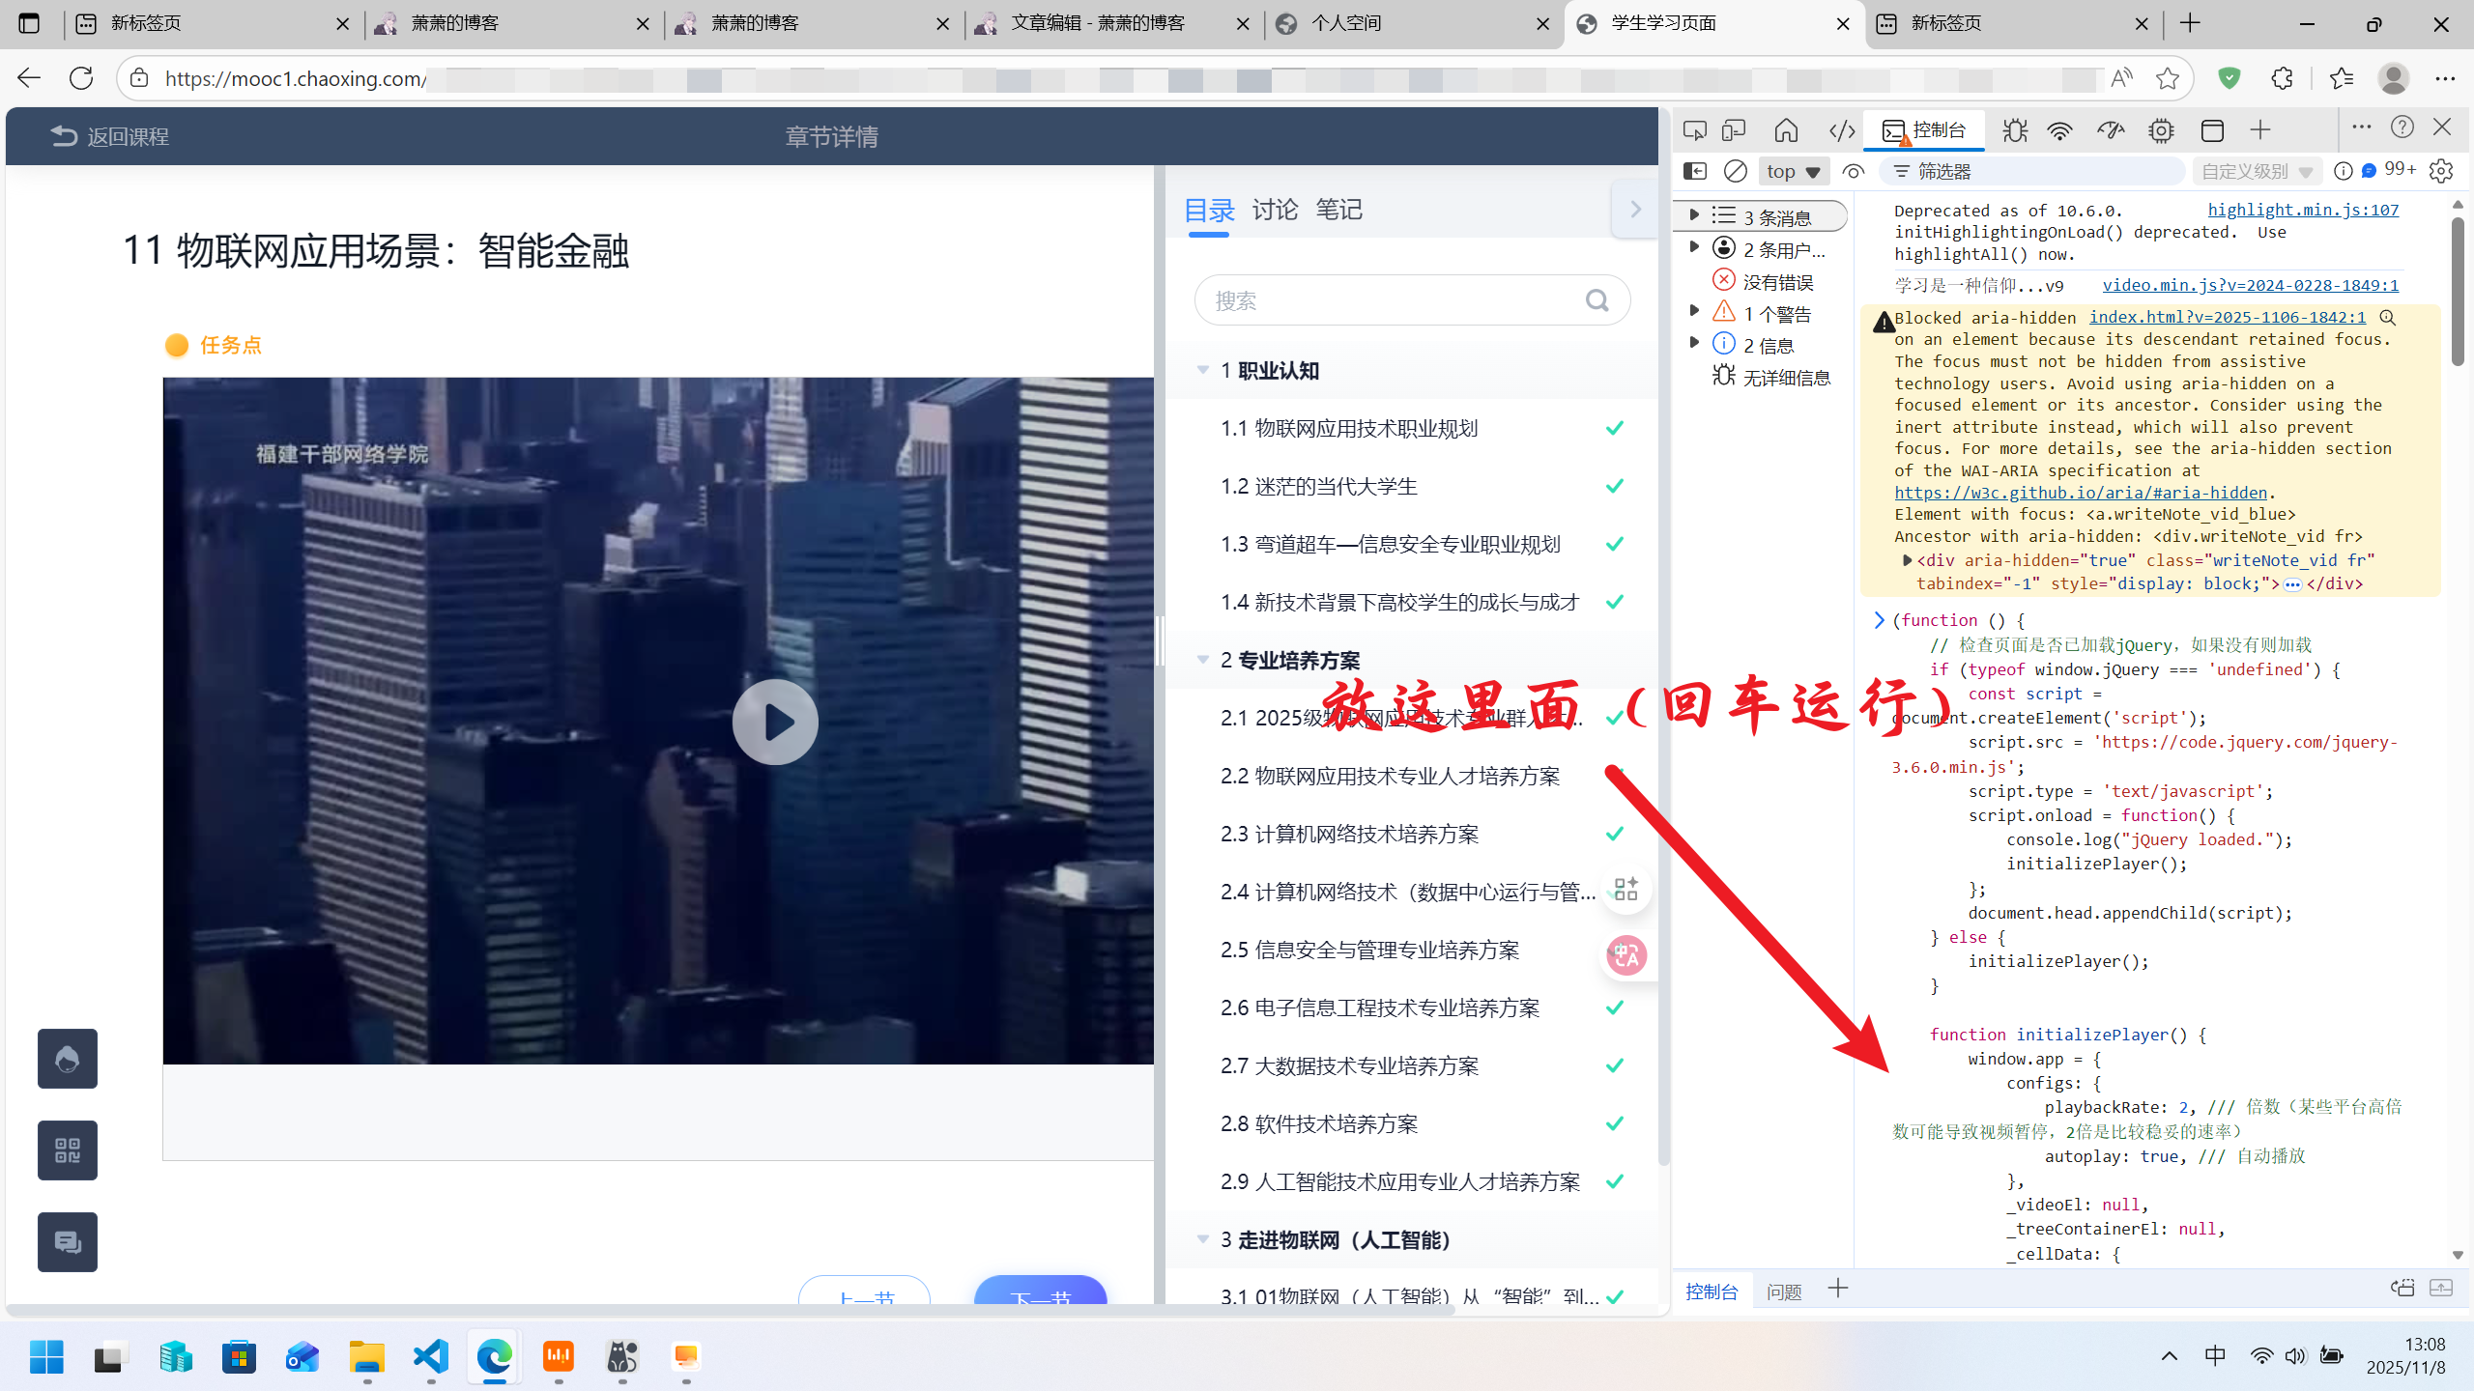This screenshot has height=1391, width=2474.
Task: Expand the 3 条消息 group
Action: pos(1694,216)
